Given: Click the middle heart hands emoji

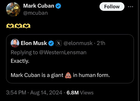Looking at the screenshot, I should 18,26.
